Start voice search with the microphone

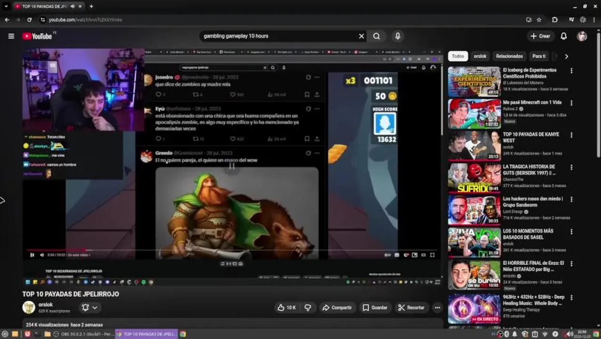(398, 36)
